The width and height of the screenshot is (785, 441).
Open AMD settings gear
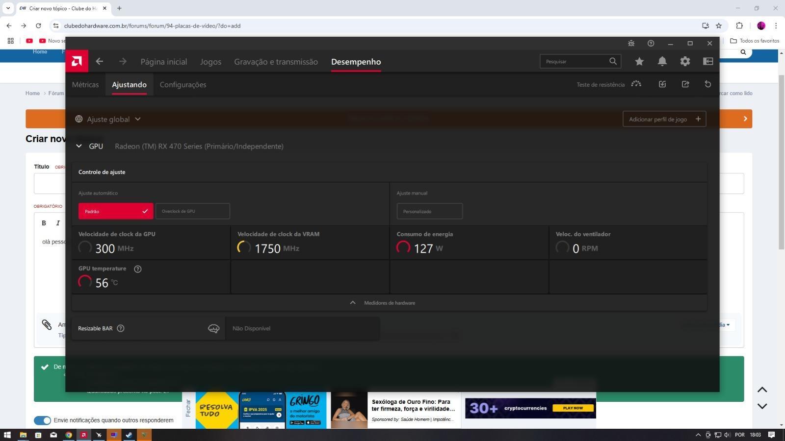pyautogui.click(x=685, y=61)
